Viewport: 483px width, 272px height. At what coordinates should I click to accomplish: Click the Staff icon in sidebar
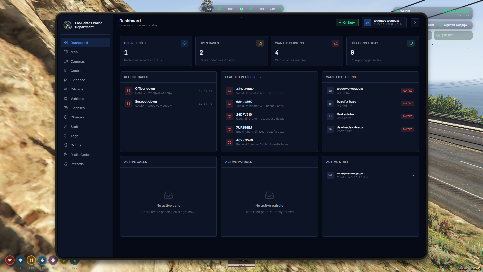pyautogui.click(x=66, y=127)
